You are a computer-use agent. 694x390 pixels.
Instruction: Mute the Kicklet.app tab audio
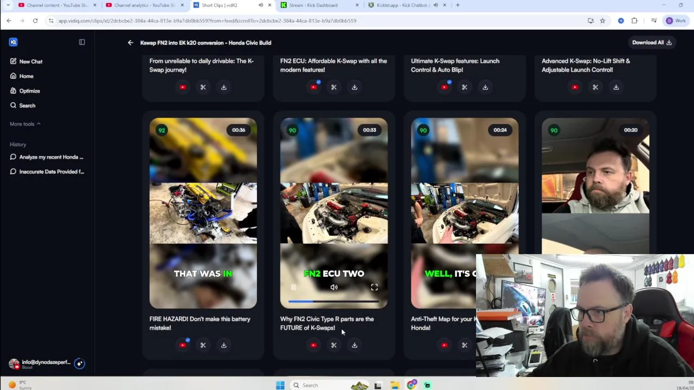pyautogui.click(x=435, y=5)
